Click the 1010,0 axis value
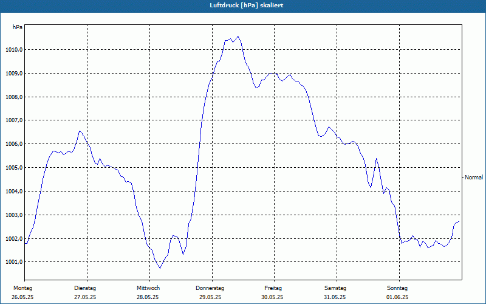 pos(14,50)
